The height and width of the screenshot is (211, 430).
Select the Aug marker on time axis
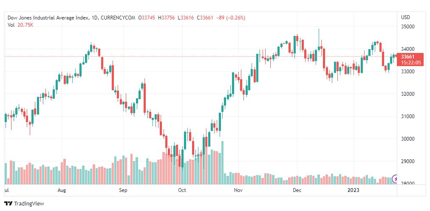click(62, 190)
